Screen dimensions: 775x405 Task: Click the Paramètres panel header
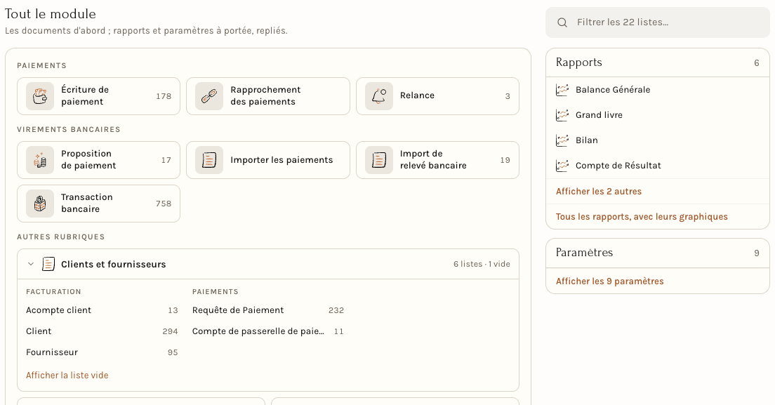point(657,253)
